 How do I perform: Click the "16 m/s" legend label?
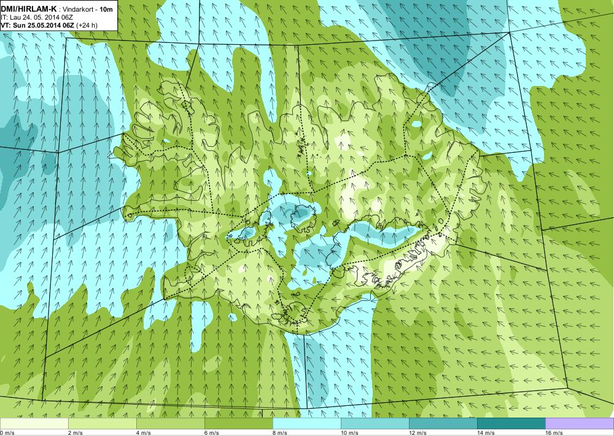(554, 433)
